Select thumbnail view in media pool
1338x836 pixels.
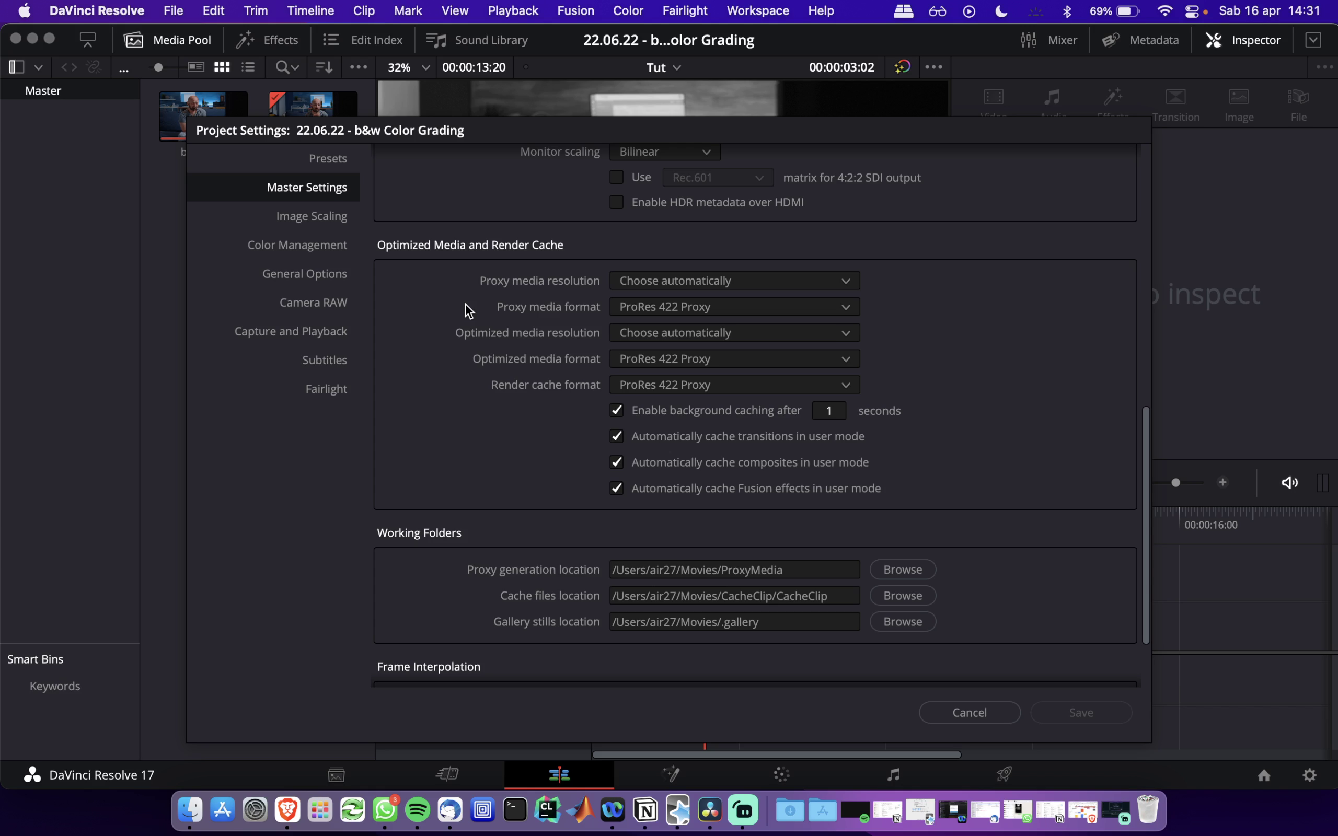click(x=222, y=67)
